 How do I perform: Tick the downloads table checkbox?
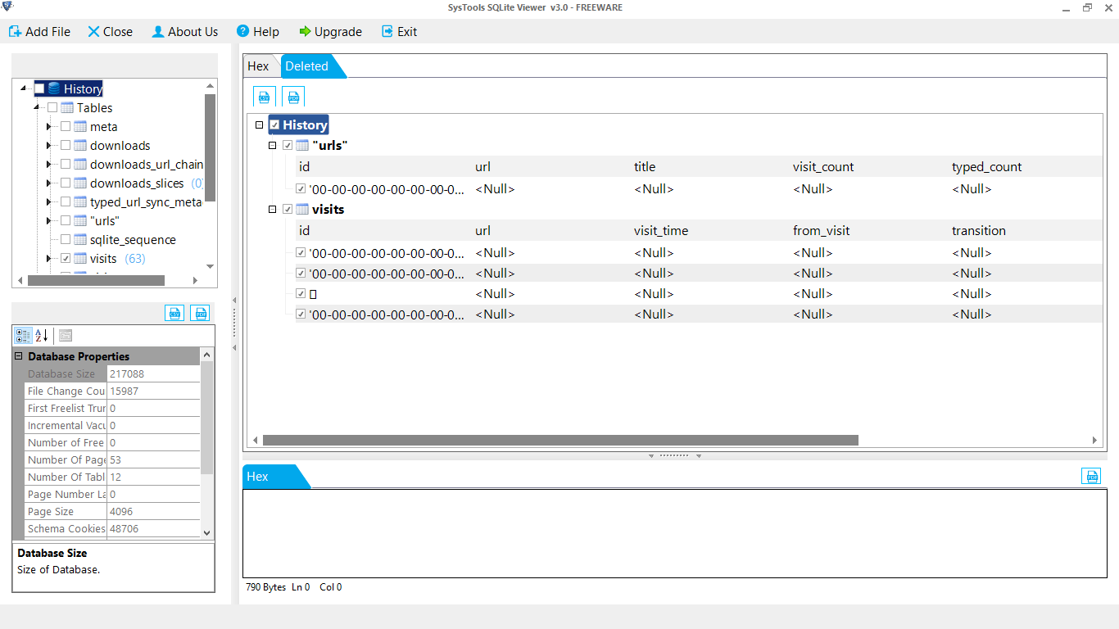[66, 145]
